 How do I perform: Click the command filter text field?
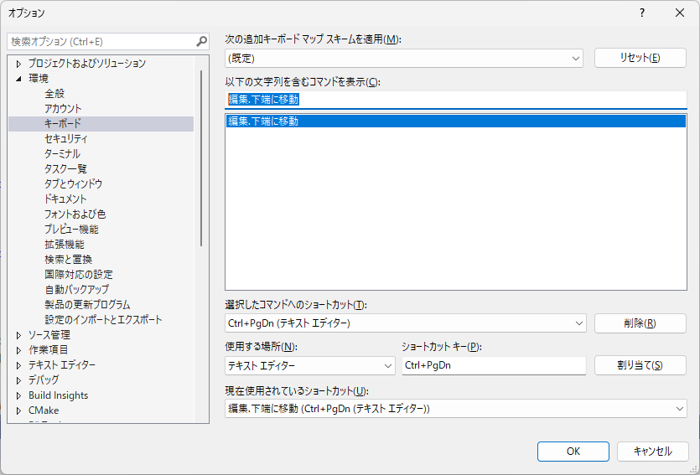pyautogui.click(x=456, y=100)
